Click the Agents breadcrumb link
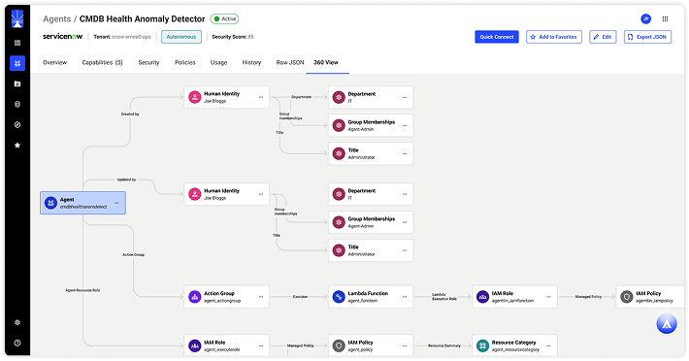Viewport: 689px width, 361px height. (56, 18)
